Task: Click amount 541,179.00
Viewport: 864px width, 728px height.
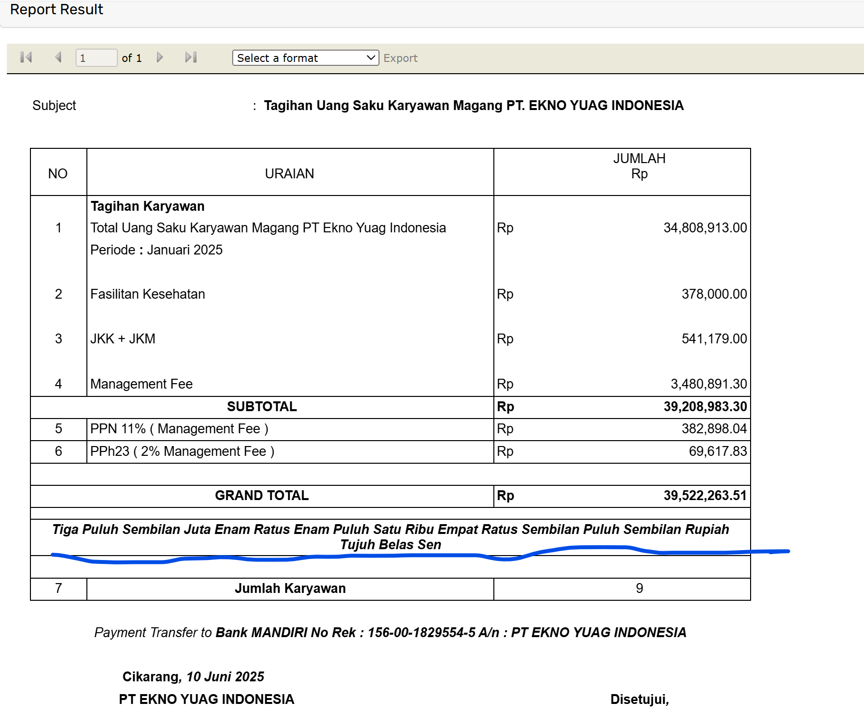Action: pos(714,339)
